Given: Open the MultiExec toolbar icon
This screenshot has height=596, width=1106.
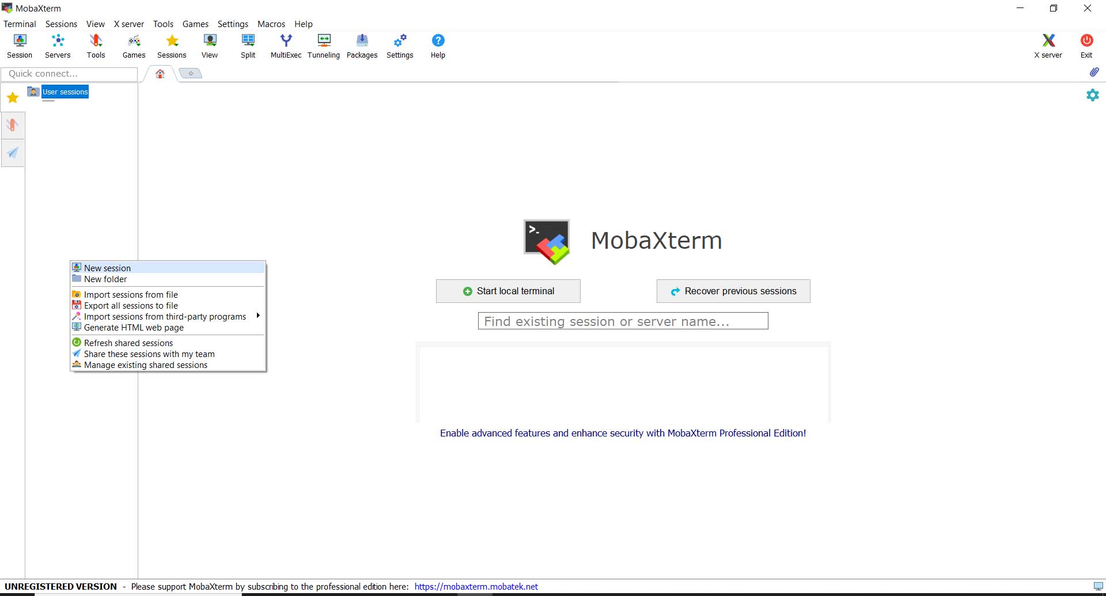Looking at the screenshot, I should (x=286, y=46).
